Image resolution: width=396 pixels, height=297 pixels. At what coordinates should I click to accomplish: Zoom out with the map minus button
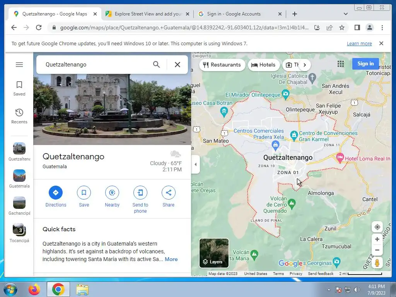[377, 250]
